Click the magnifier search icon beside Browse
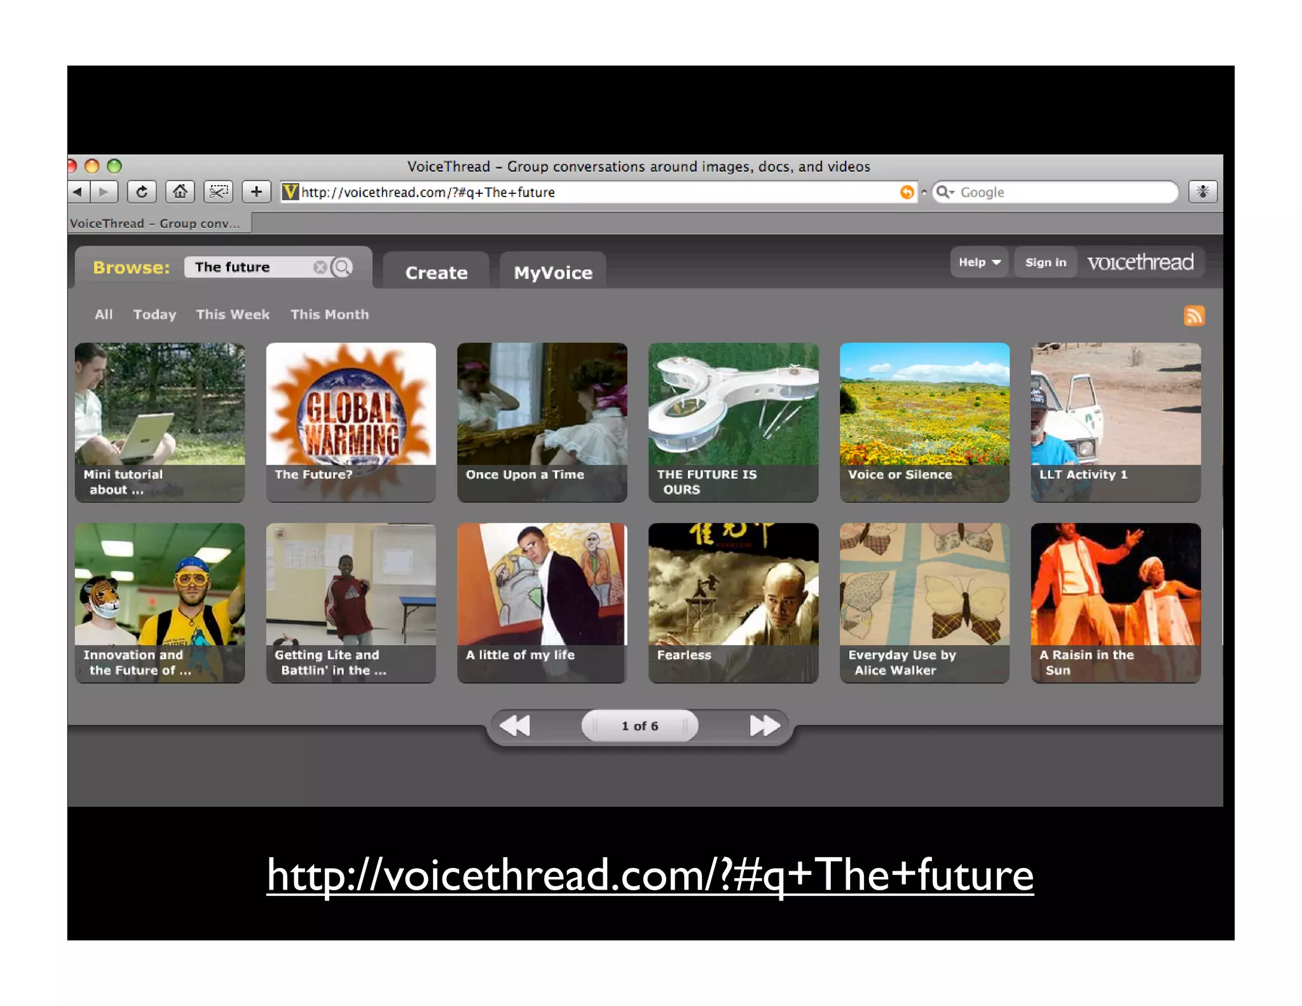The image size is (1302, 1006). (343, 267)
